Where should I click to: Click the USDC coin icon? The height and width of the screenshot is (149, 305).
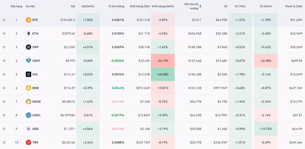click(x=28, y=115)
